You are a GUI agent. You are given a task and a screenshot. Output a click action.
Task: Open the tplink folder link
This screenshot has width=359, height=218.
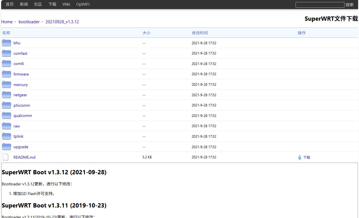pos(18,137)
